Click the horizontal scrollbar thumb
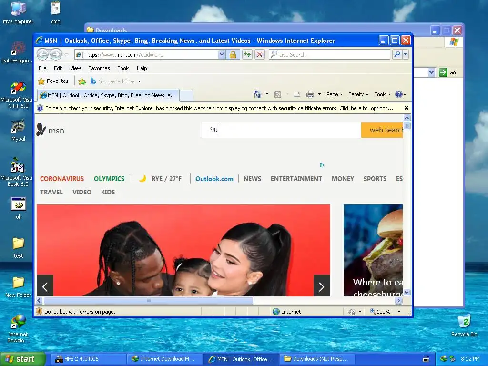Image resolution: width=488 pixels, height=366 pixels. coord(149,300)
